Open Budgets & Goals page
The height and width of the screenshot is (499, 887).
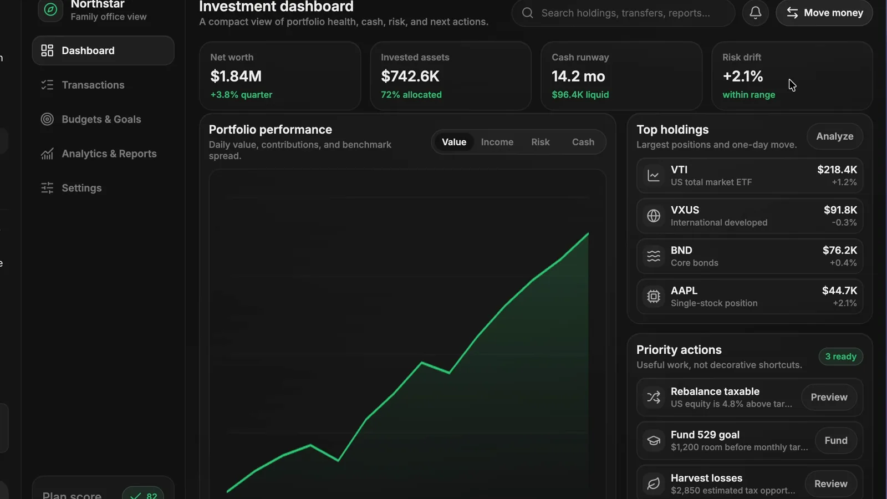point(103,119)
